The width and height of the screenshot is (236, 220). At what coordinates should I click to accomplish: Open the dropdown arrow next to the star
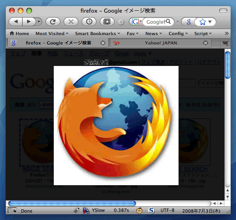[x=210, y=22]
